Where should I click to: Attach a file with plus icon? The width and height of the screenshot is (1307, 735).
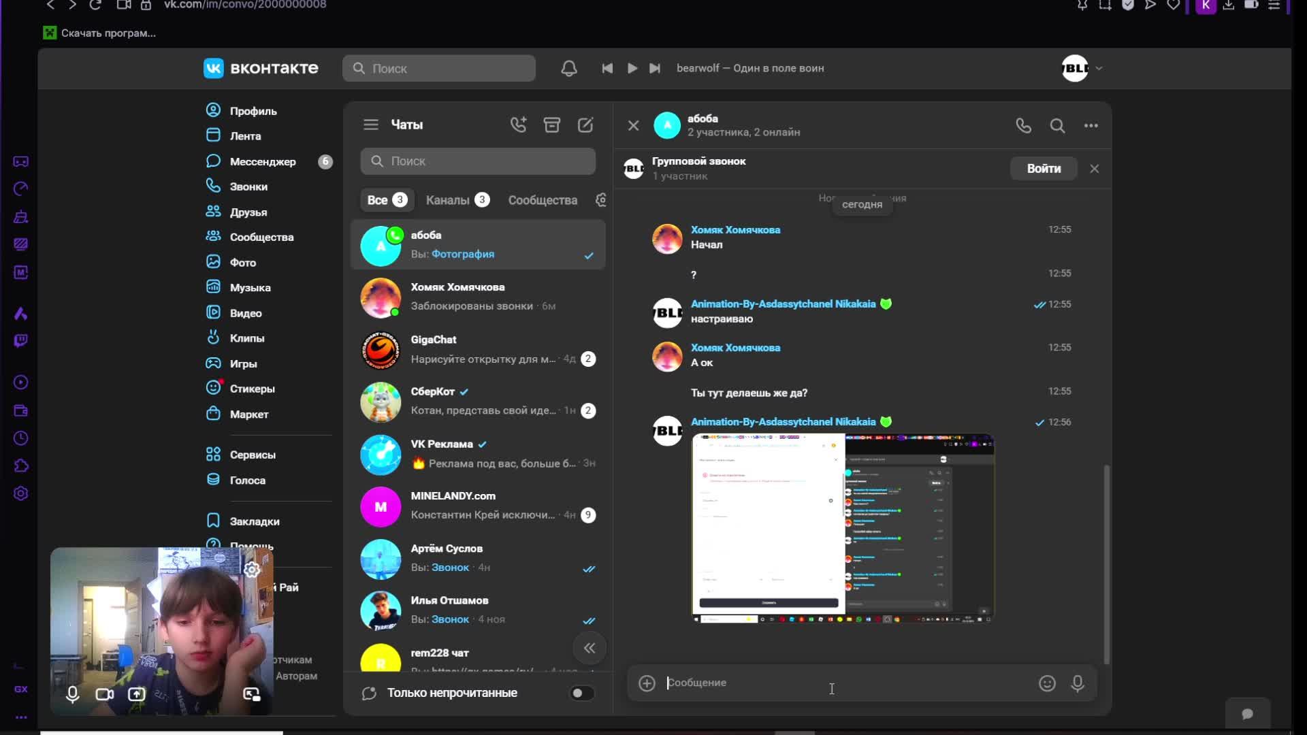[647, 683]
